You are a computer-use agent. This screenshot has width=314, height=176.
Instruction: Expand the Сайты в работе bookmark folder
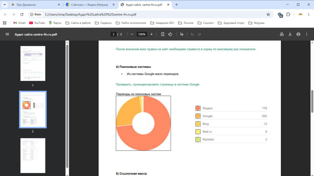(x=78, y=23)
